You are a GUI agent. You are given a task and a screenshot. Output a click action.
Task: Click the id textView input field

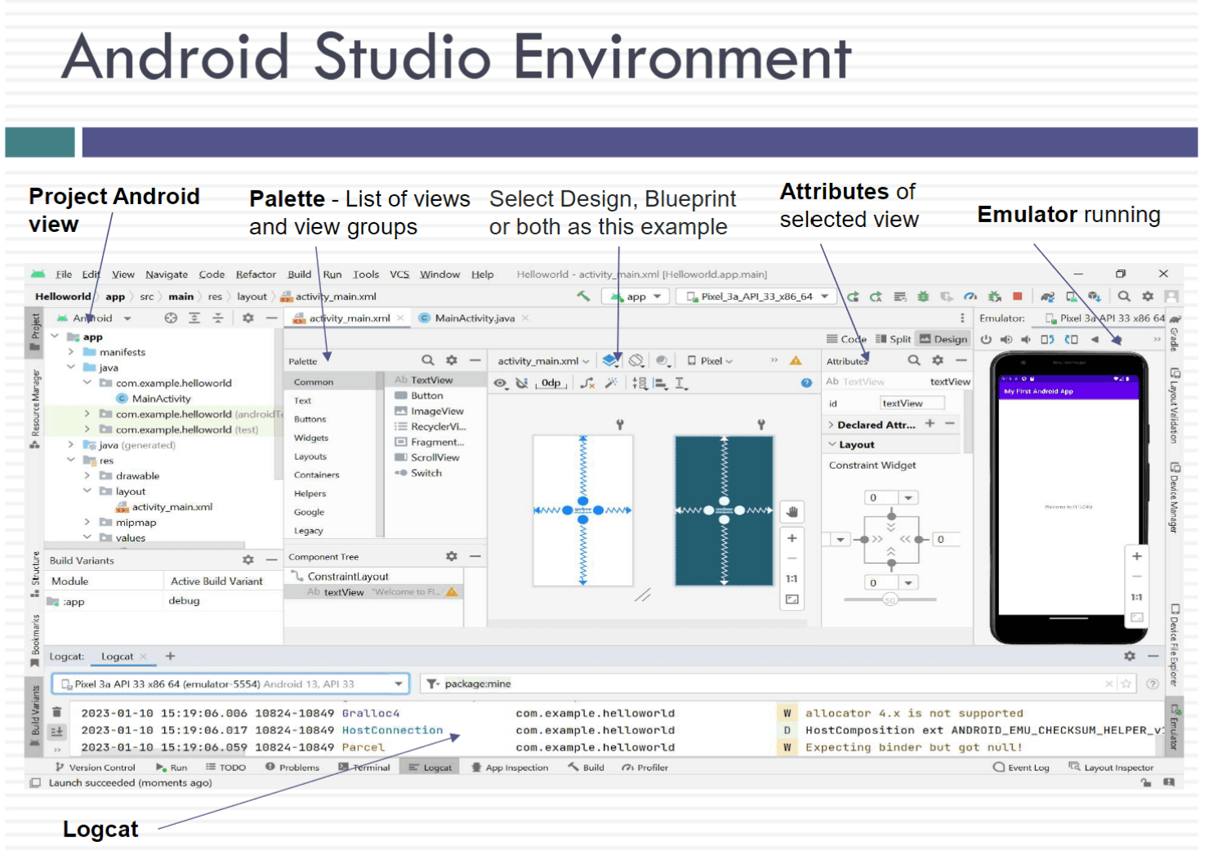coord(912,403)
